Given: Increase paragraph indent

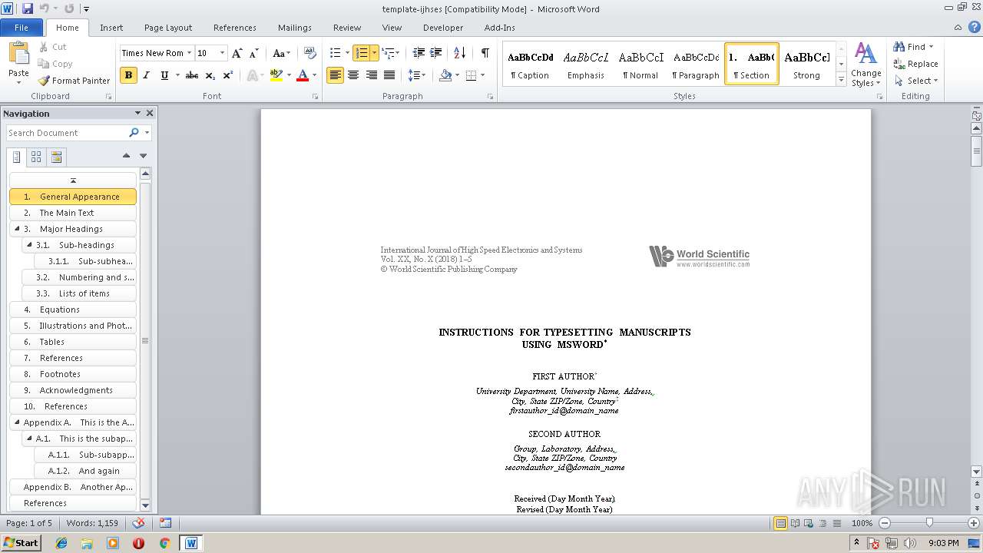Looking at the screenshot, I should click(x=435, y=53).
